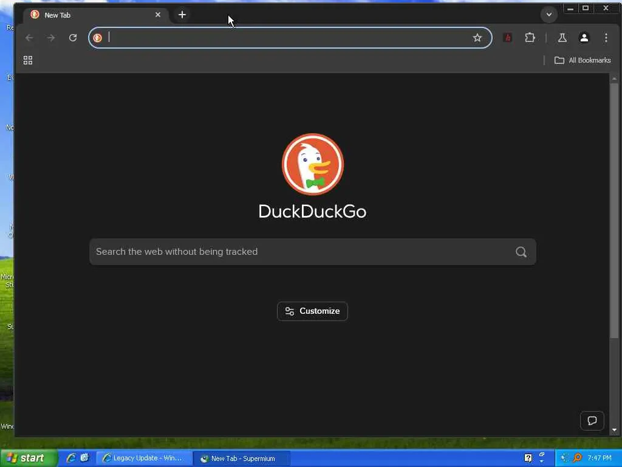Image resolution: width=622 pixels, height=467 pixels.
Task: Click the DuckDuckGo duck logo
Action: (313, 164)
